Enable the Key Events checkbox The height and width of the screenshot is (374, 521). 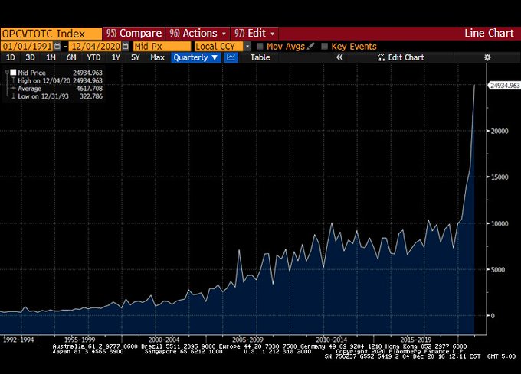(325, 46)
